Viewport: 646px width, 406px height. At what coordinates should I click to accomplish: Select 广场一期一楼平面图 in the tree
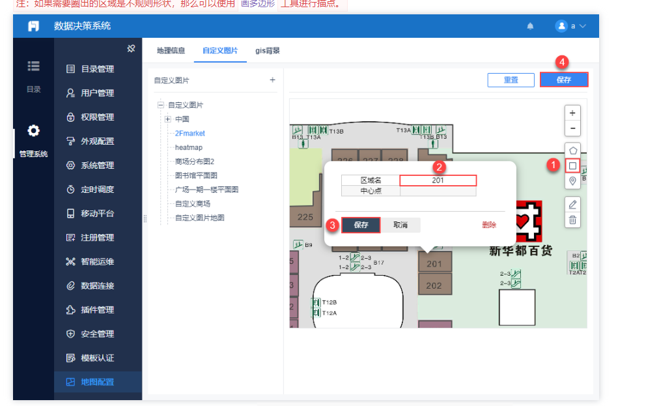tap(206, 190)
